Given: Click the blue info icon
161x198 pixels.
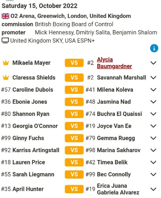Looking at the screenshot, I should click(154, 48).
